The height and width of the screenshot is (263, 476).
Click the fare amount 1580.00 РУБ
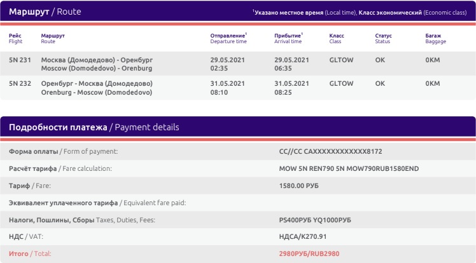(x=298, y=185)
